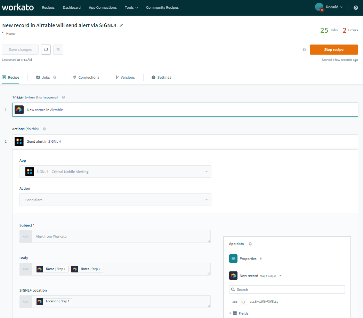
Task: Click the SIGNL 4 link in action step
Action: click(55, 142)
